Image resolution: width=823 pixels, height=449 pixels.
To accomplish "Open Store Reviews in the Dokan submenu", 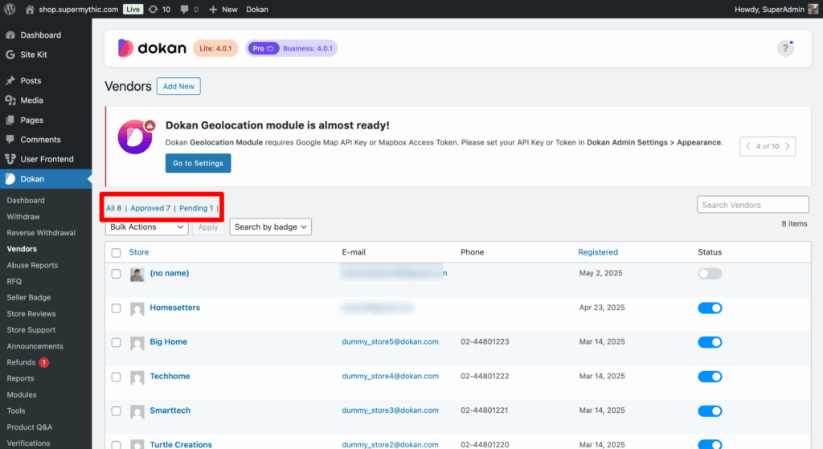I will pos(31,314).
